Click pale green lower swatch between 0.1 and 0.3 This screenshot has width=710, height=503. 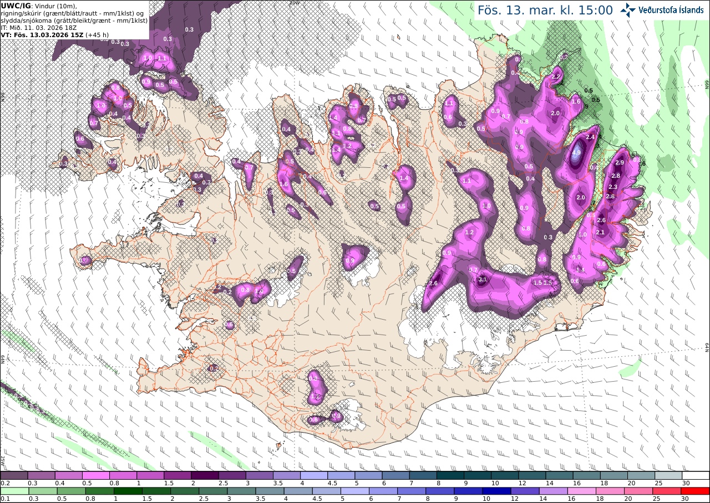(x=14, y=491)
